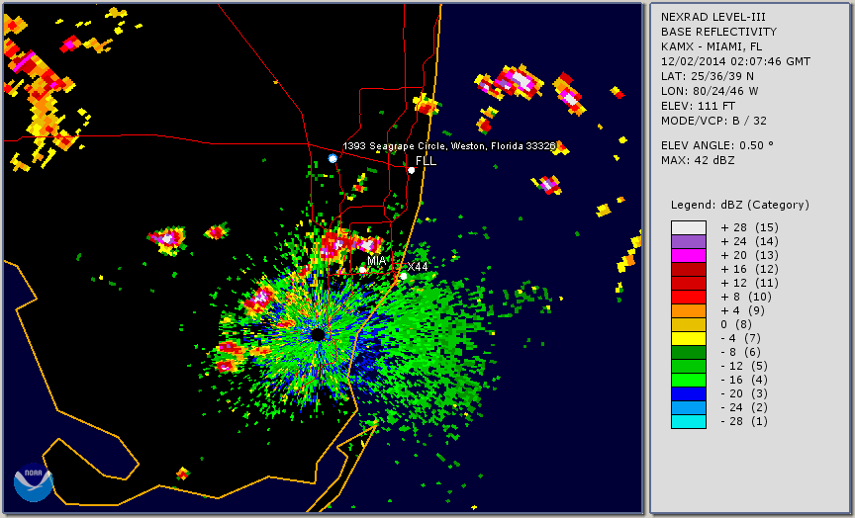Click the +28 (15) legend label

click(x=750, y=227)
